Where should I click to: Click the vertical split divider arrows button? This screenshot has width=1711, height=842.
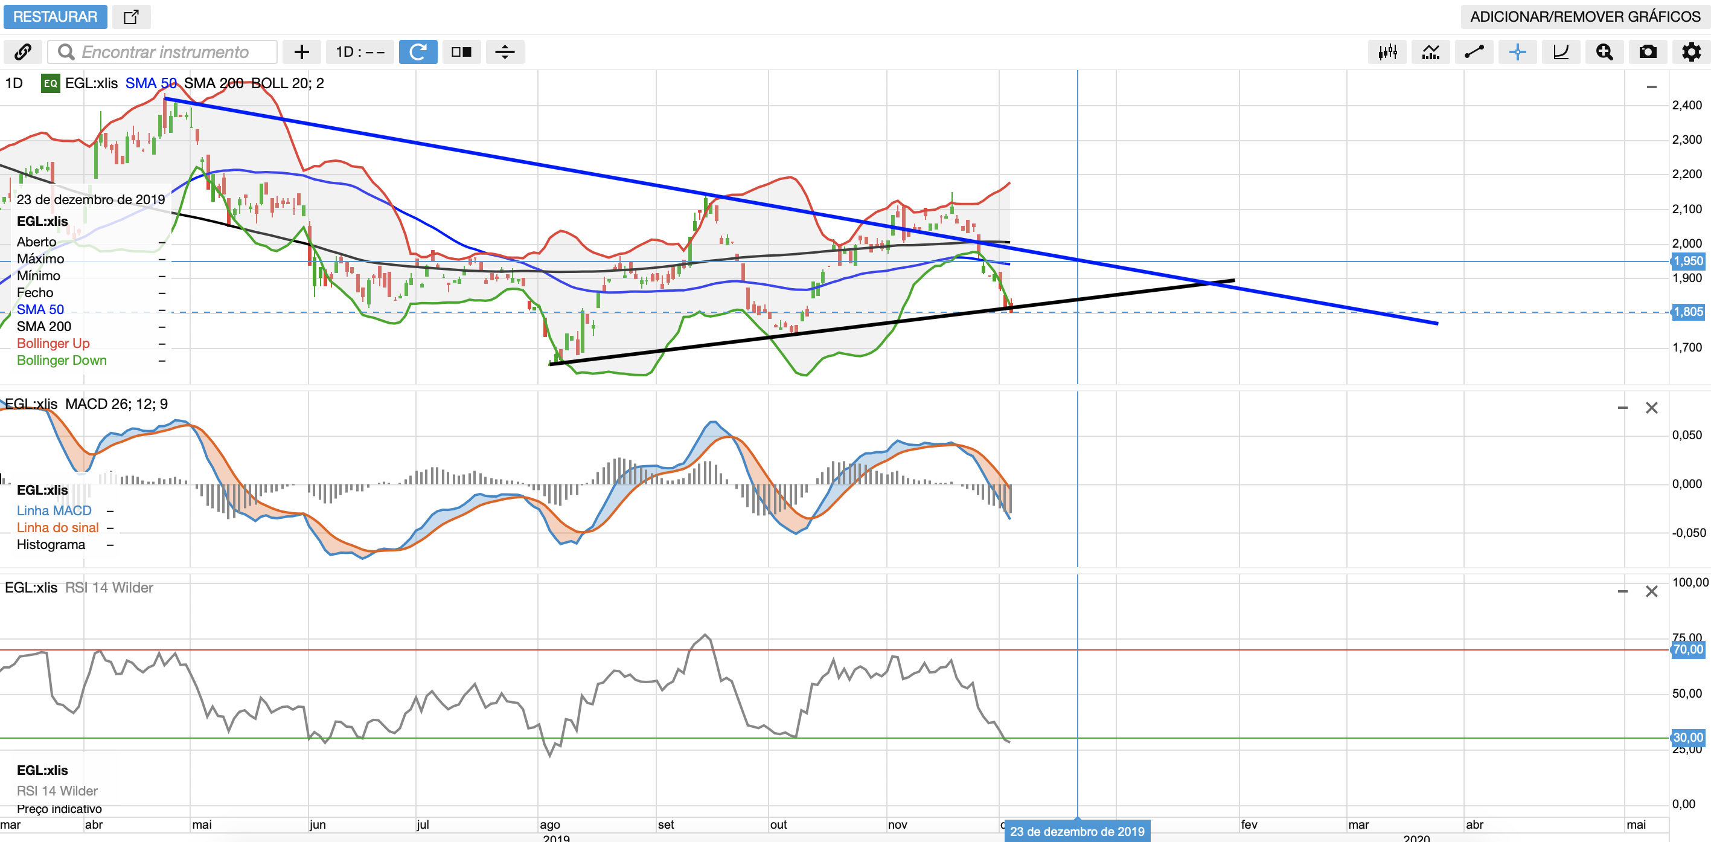click(505, 52)
